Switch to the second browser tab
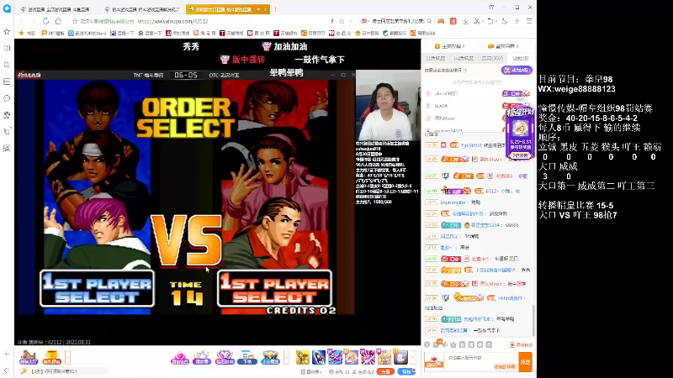The width and height of the screenshot is (673, 378). click(x=142, y=9)
